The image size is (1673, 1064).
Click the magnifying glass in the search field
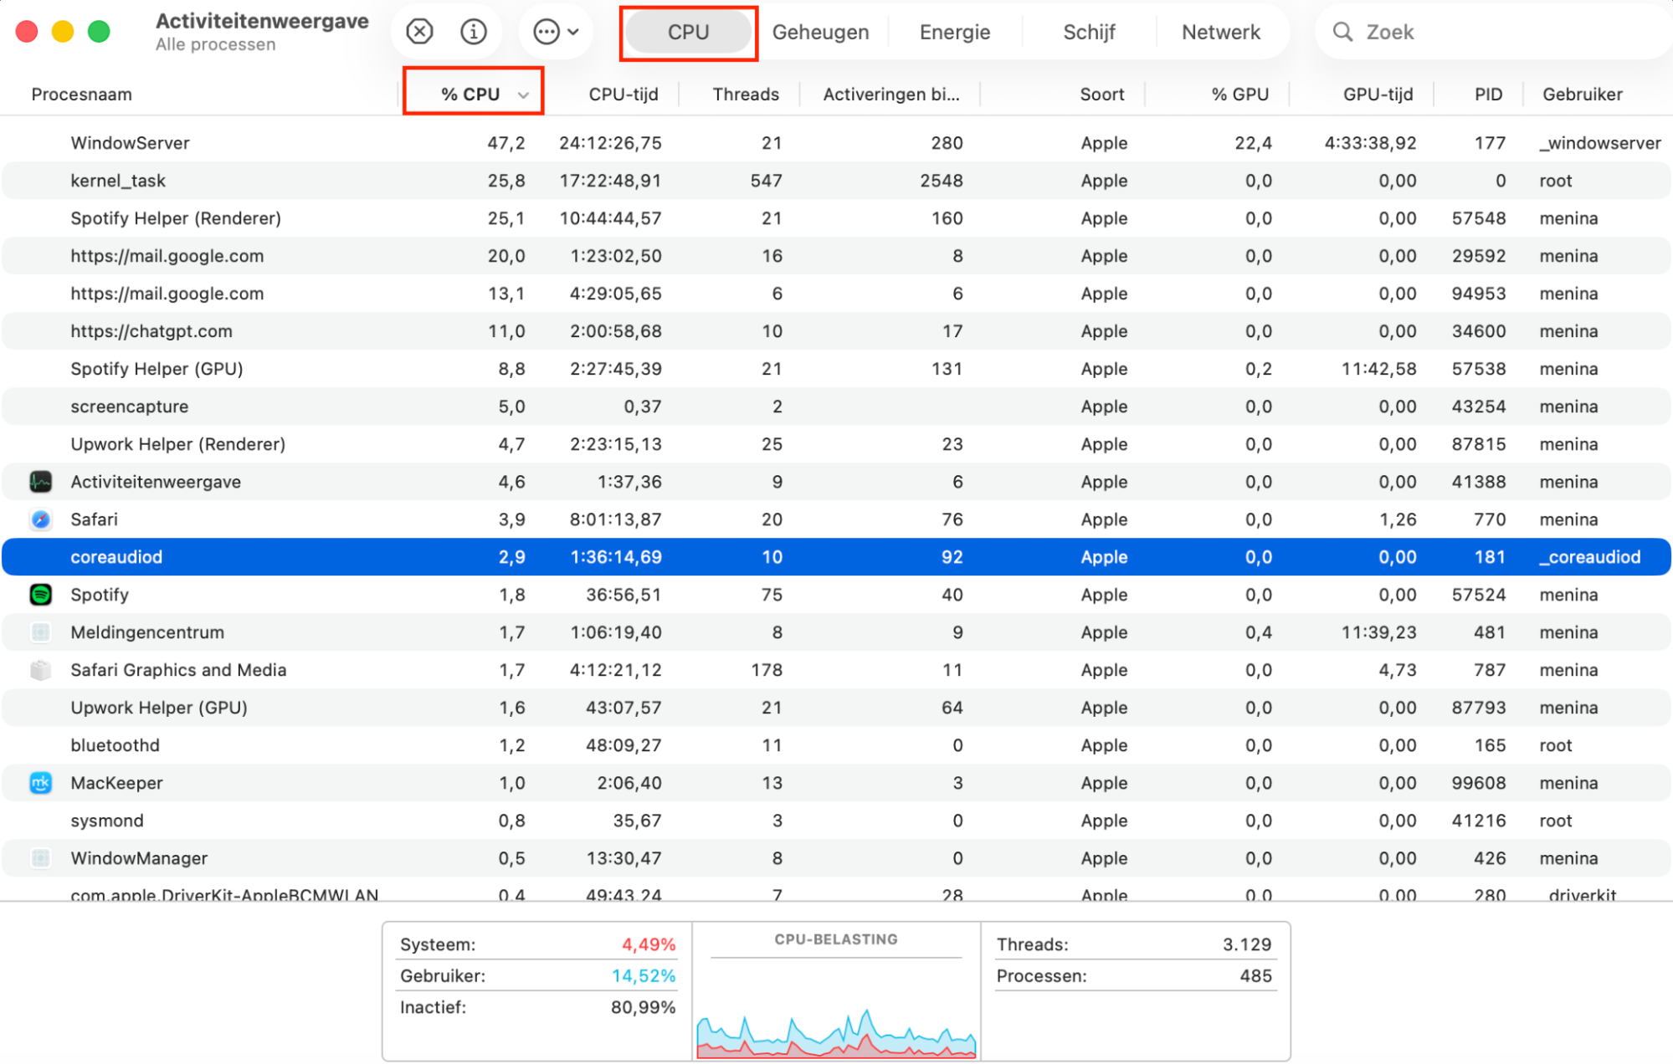1342,32
